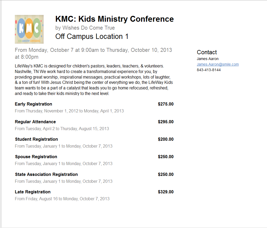The width and height of the screenshot is (267, 228).
Task: Click the $329.00 Late Registration price
Action: (x=166, y=192)
